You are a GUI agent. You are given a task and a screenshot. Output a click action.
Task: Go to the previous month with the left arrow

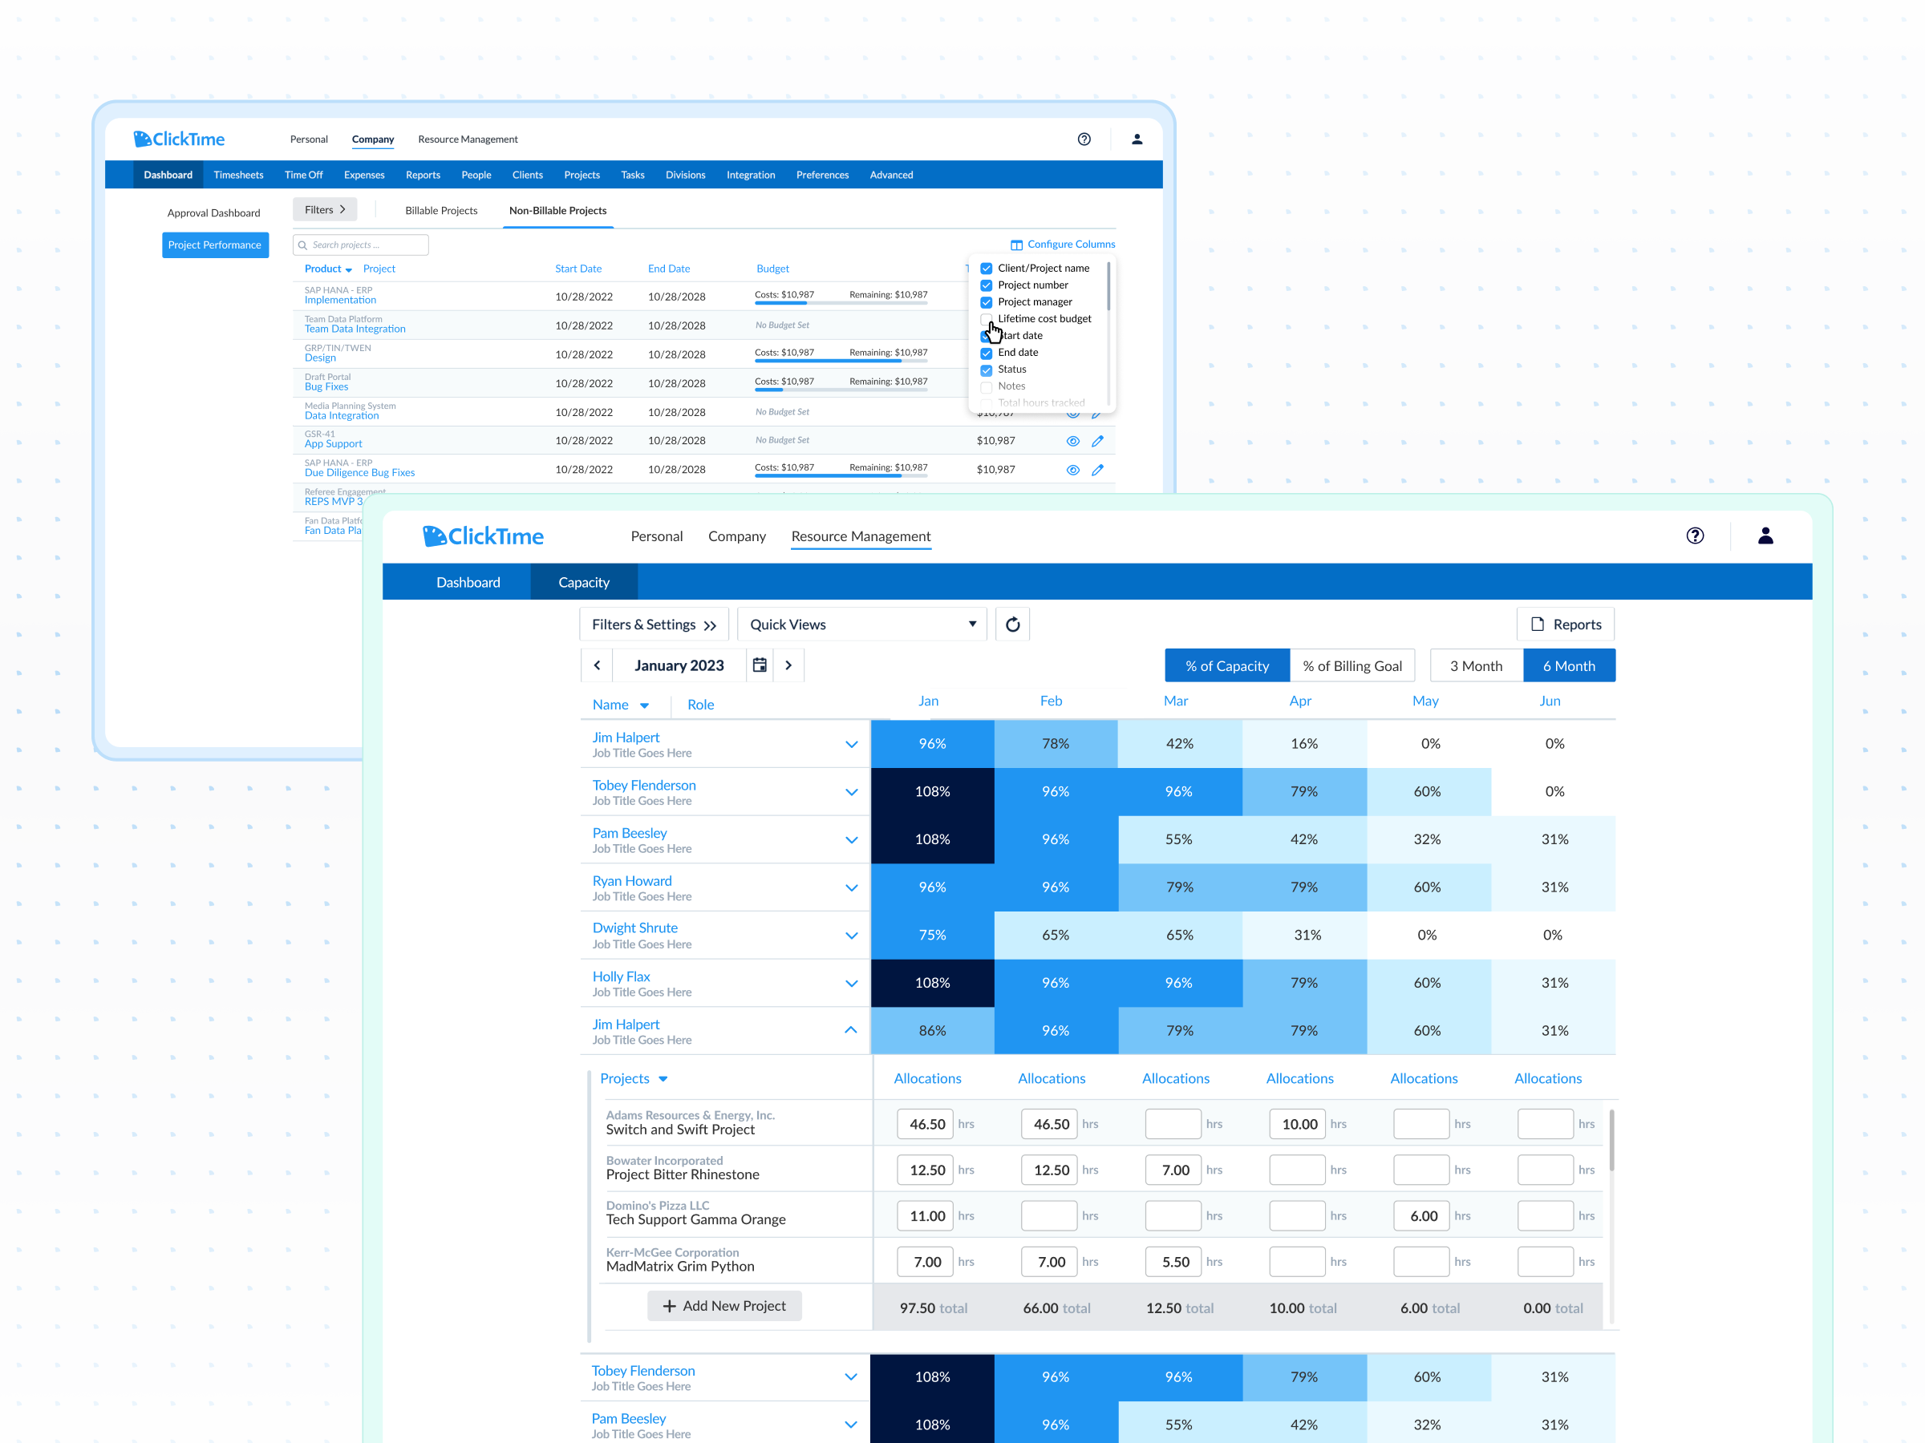[x=597, y=665]
